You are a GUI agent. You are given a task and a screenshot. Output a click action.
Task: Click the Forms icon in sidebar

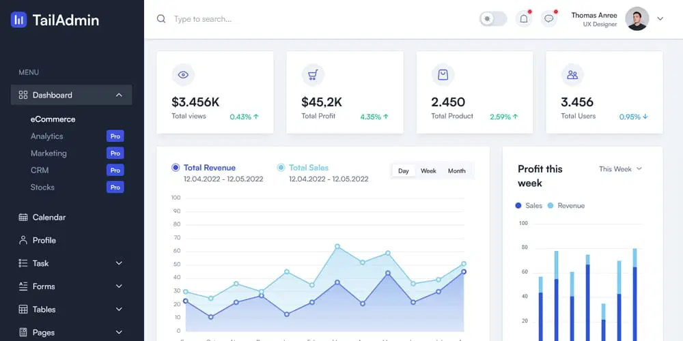click(23, 286)
